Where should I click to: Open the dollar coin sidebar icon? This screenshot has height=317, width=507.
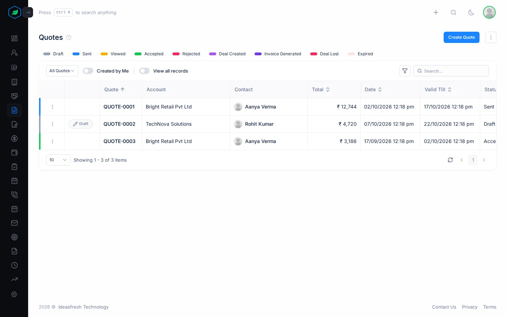(x=14, y=138)
